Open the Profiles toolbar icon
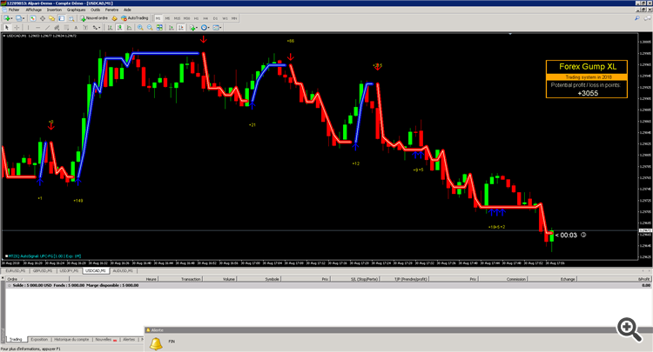This screenshot has width=653, height=352. 19,18
